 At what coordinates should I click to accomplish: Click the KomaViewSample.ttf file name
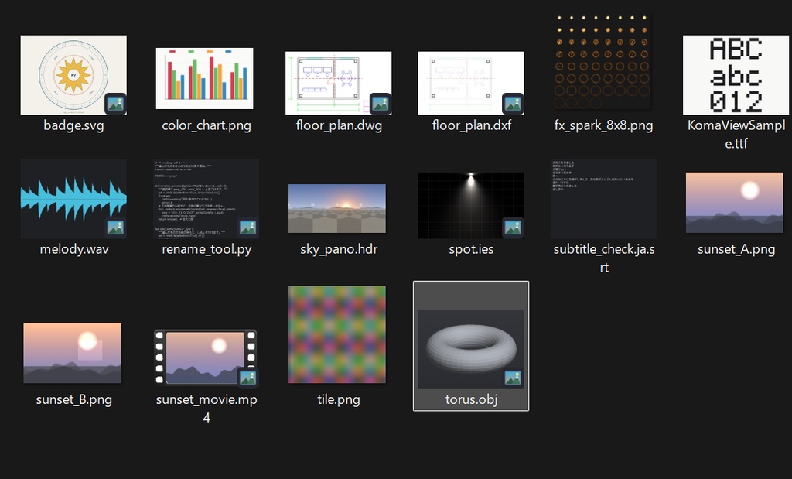736,135
